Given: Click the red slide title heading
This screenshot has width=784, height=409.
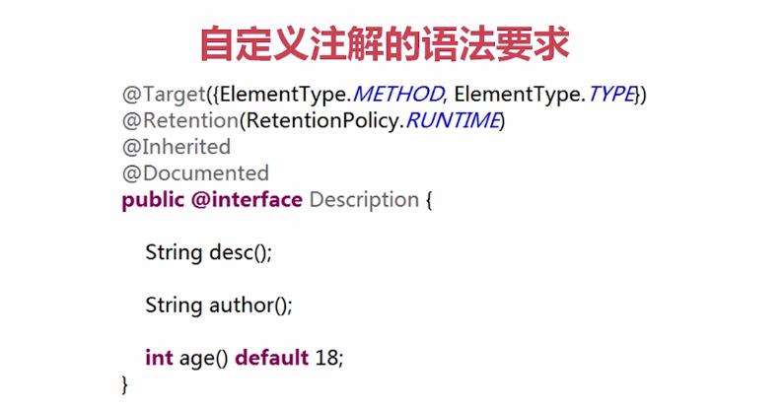Looking at the screenshot, I should click(x=385, y=44).
